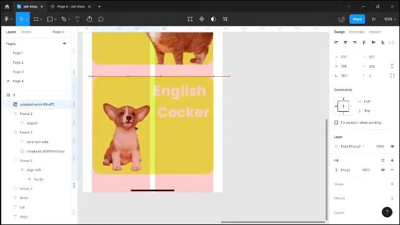The width and height of the screenshot is (400, 225).
Task: Select the Comment tool
Action: 101,19
